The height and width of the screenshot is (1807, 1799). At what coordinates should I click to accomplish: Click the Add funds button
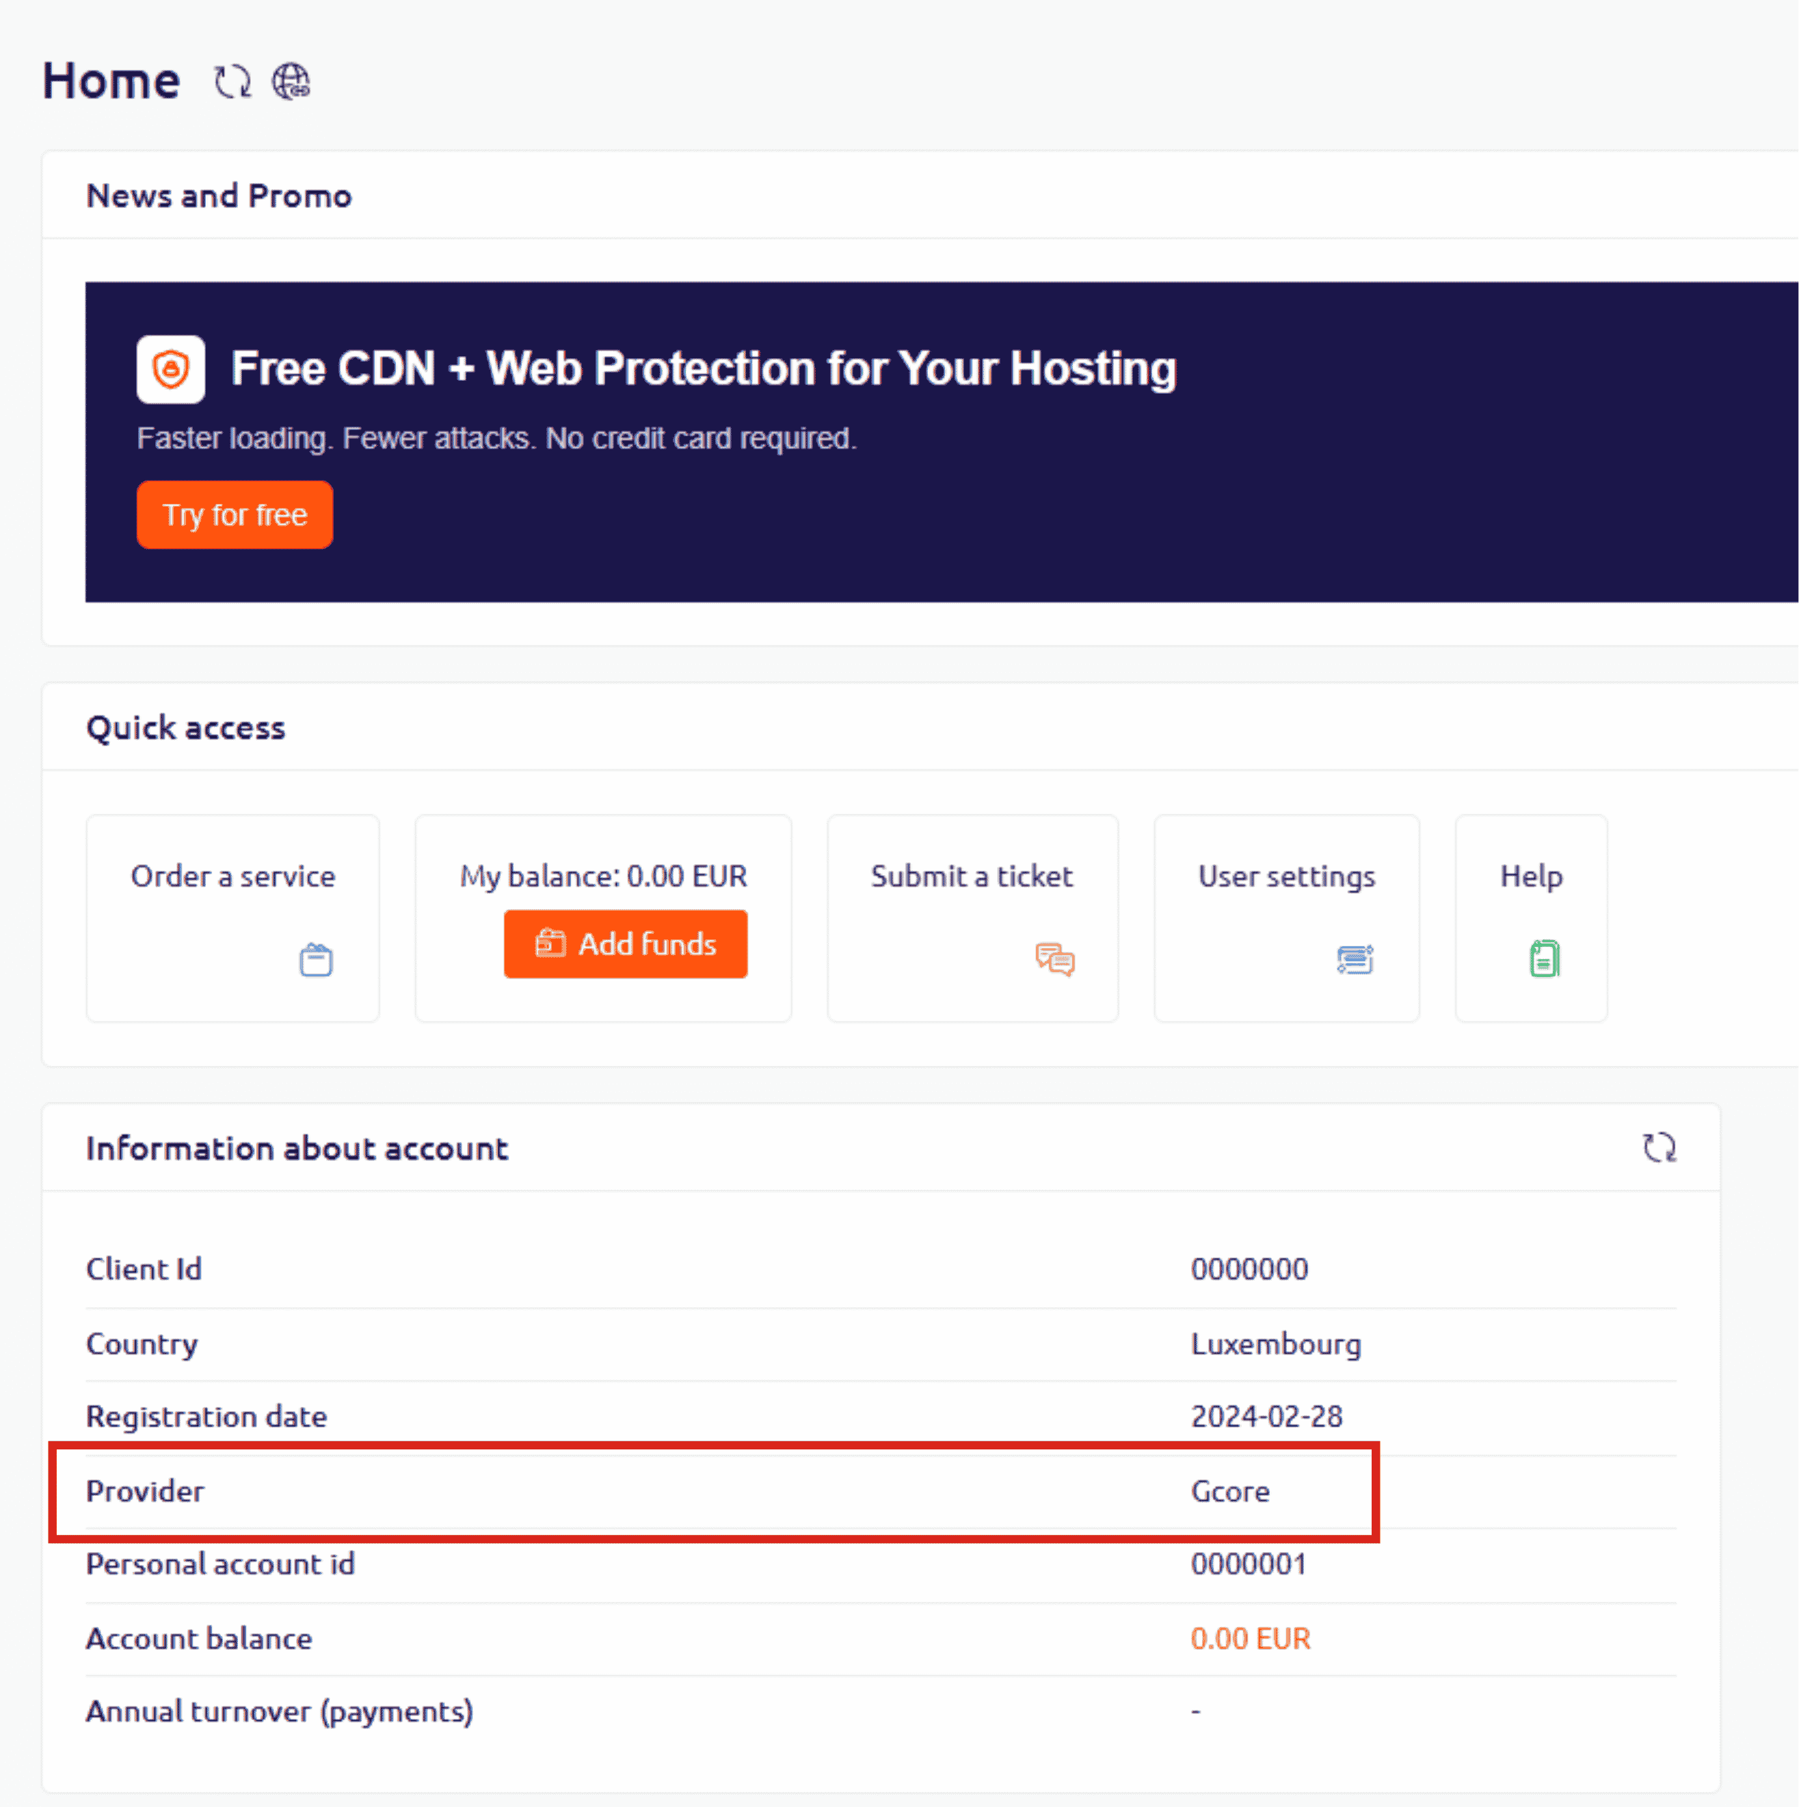point(626,943)
